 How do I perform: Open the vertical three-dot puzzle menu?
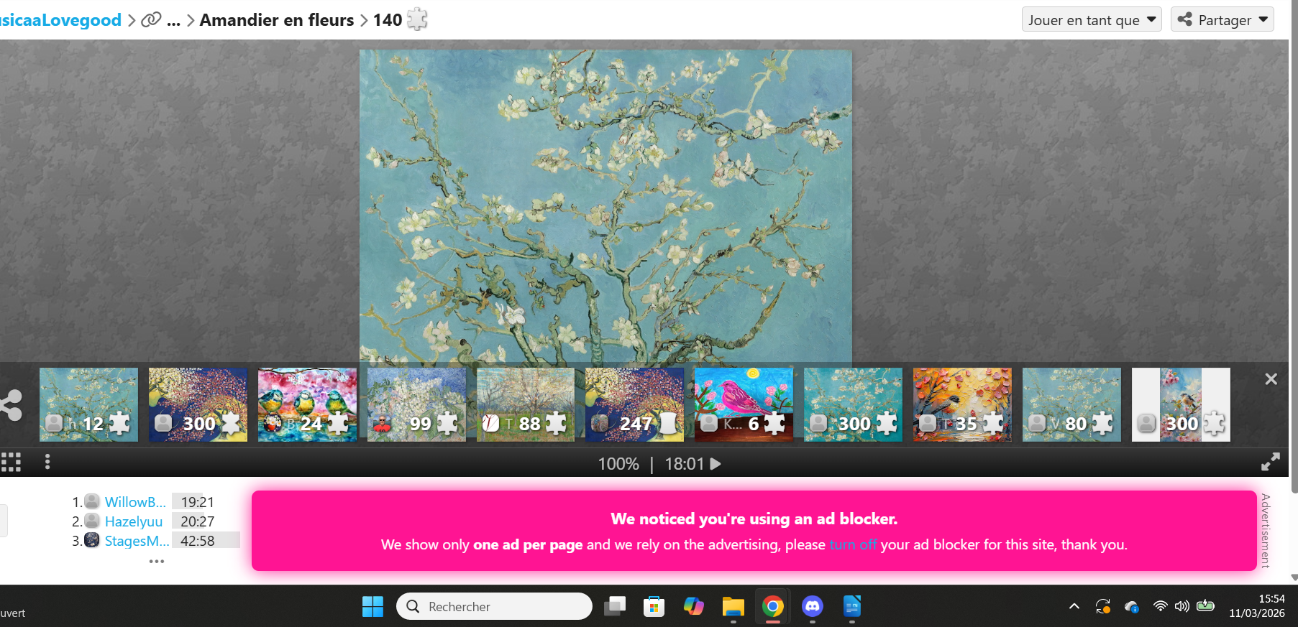click(47, 462)
